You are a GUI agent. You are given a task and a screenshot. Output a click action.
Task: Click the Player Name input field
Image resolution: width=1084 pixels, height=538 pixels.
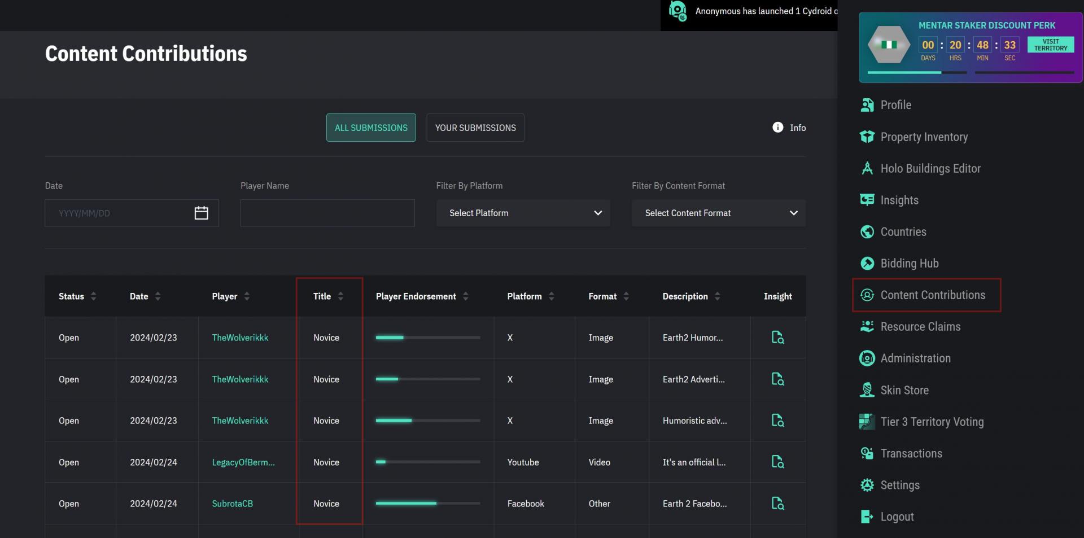click(x=327, y=213)
